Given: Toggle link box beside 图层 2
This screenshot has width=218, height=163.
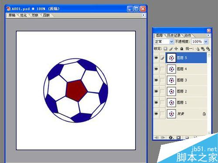Looking at the screenshot, I should (x=162, y=91).
